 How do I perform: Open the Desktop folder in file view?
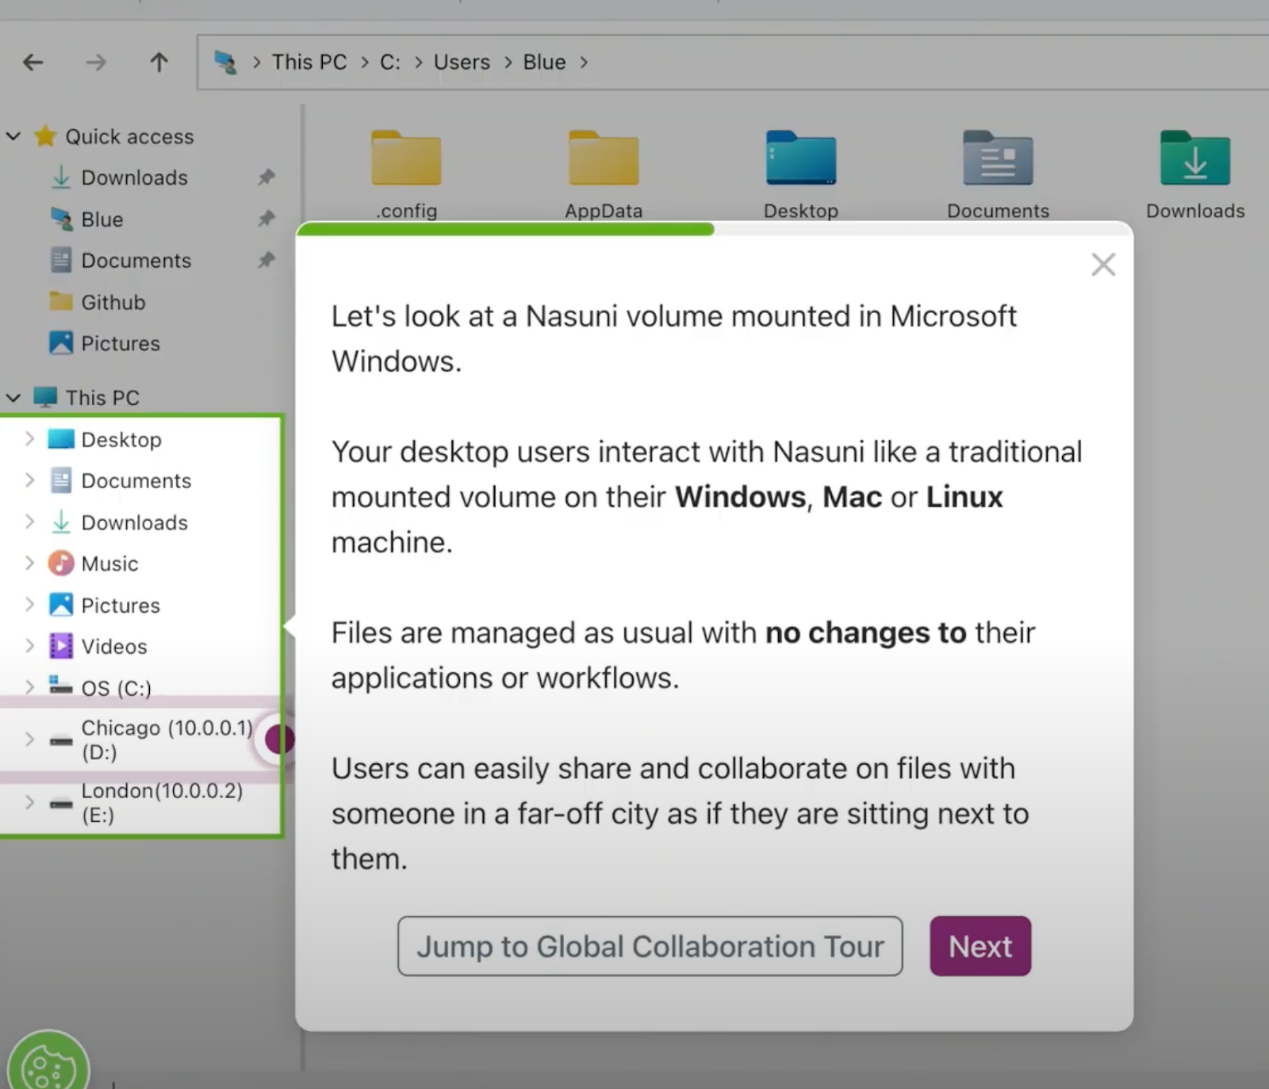[801, 174]
